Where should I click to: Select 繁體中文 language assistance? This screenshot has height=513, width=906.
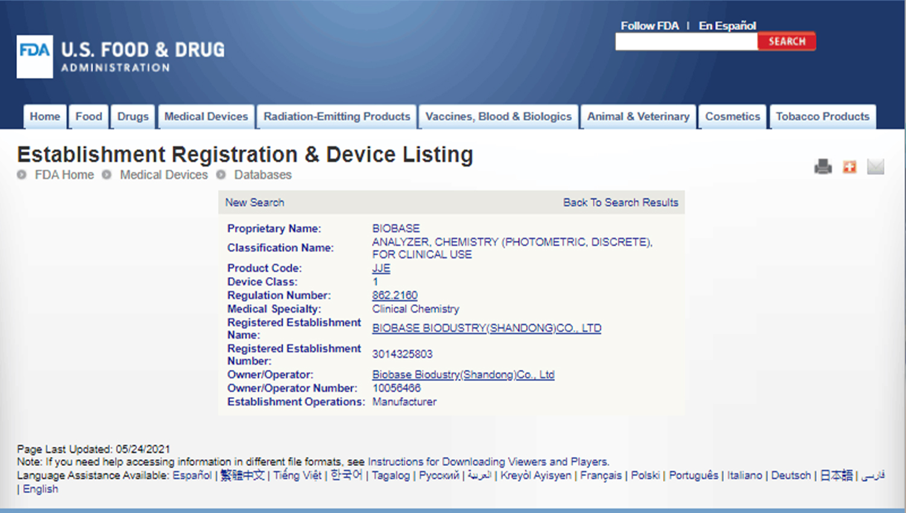coord(242,475)
